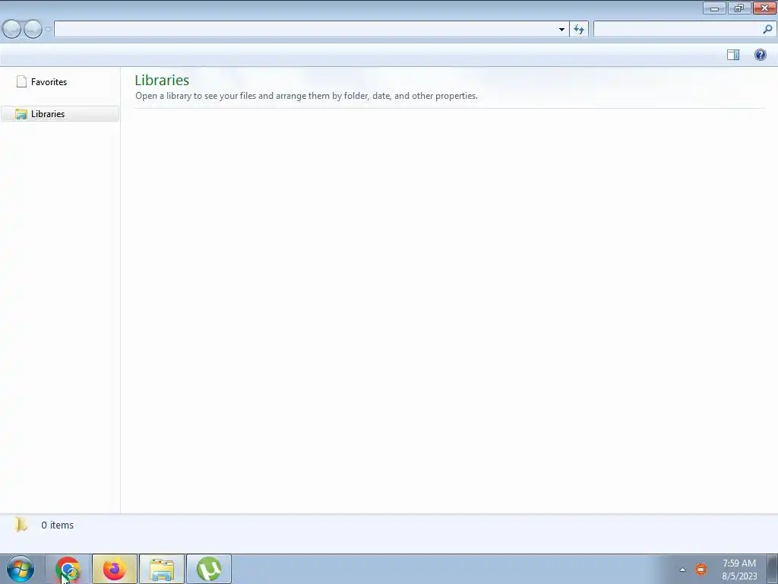Select Libraries in the navigation pane
This screenshot has width=778, height=584.
coord(59,114)
